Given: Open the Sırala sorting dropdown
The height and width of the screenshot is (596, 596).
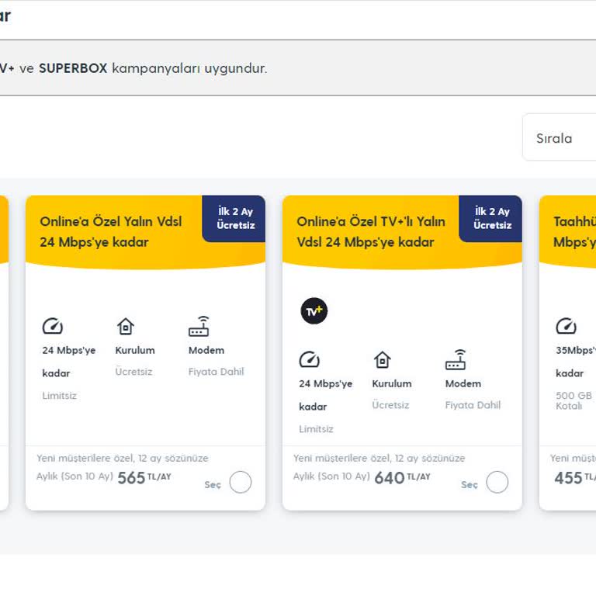Looking at the screenshot, I should point(559,138).
